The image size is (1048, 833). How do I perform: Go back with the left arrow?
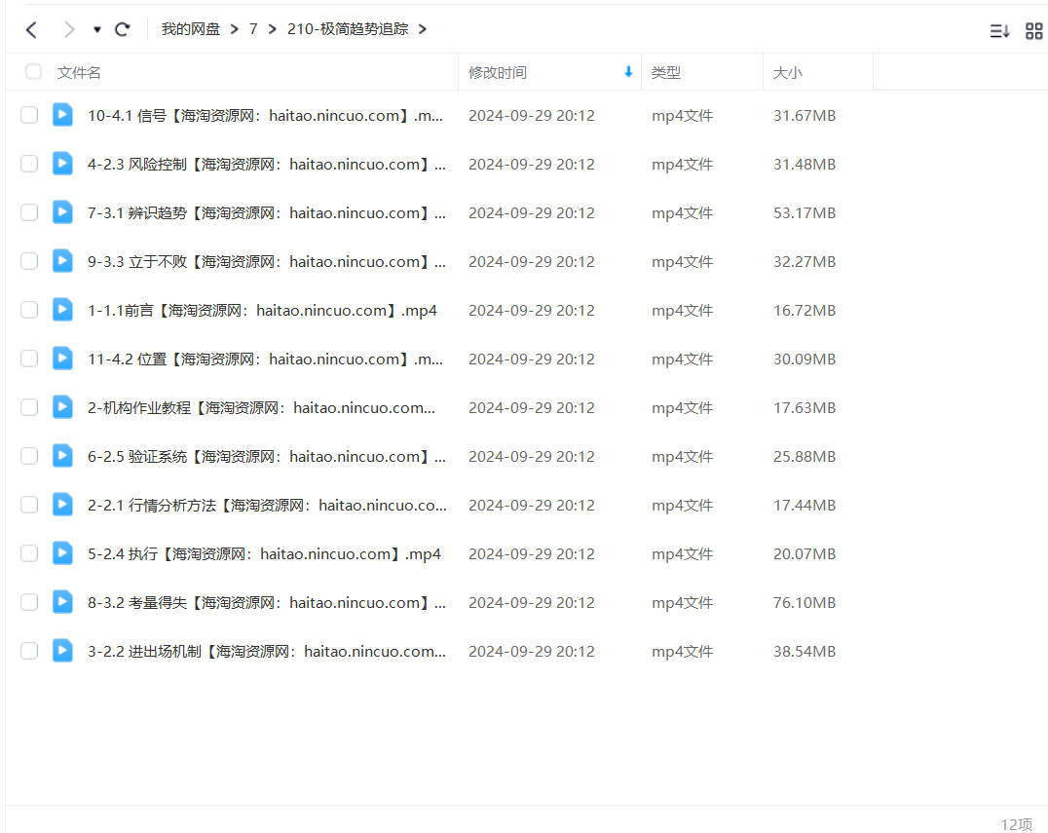click(31, 29)
